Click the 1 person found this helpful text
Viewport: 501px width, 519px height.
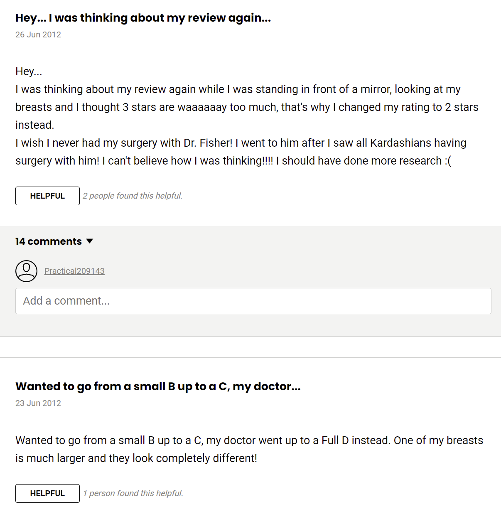[133, 493]
